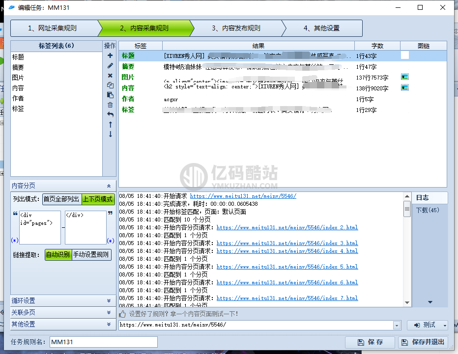Screen dimensions: 458x354
Task: Click the test URL input field
Action: [256, 325]
